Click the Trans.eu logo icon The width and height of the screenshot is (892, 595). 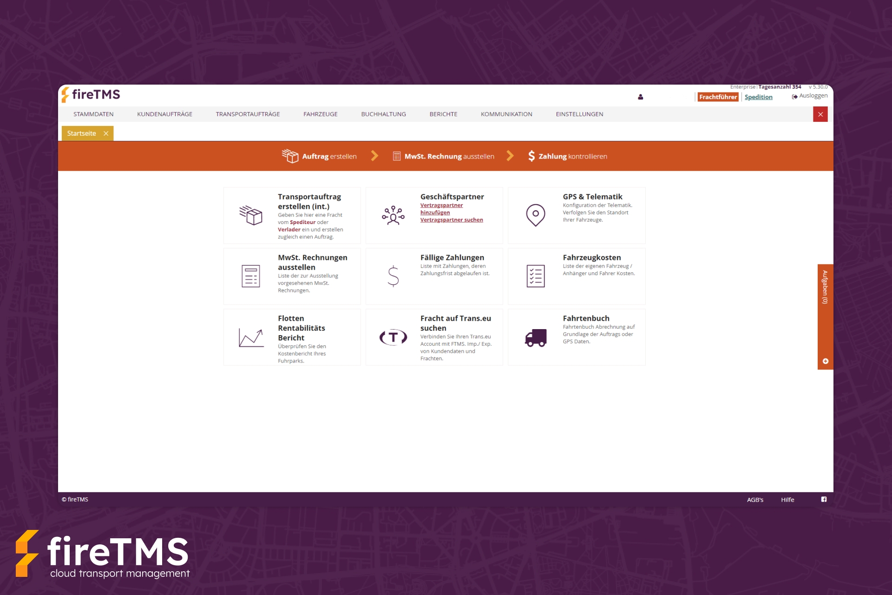tap(393, 337)
